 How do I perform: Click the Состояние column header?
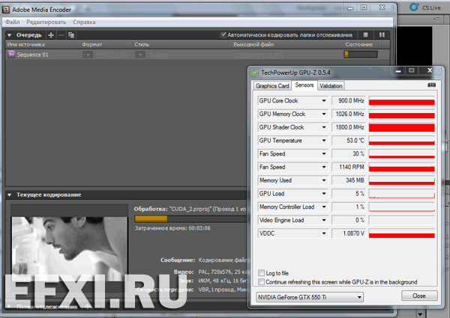[359, 44]
